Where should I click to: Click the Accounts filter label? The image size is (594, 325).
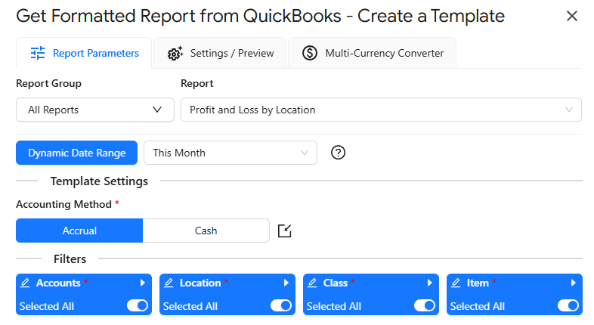pyautogui.click(x=58, y=283)
